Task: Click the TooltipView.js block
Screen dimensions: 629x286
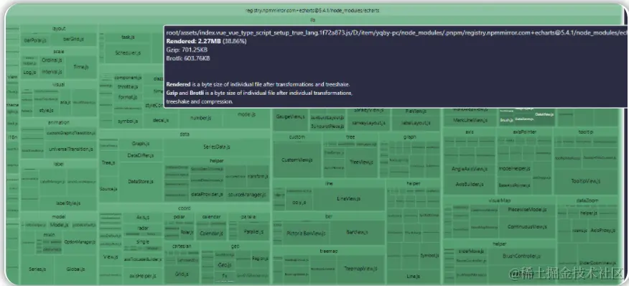Action: pos(586,181)
